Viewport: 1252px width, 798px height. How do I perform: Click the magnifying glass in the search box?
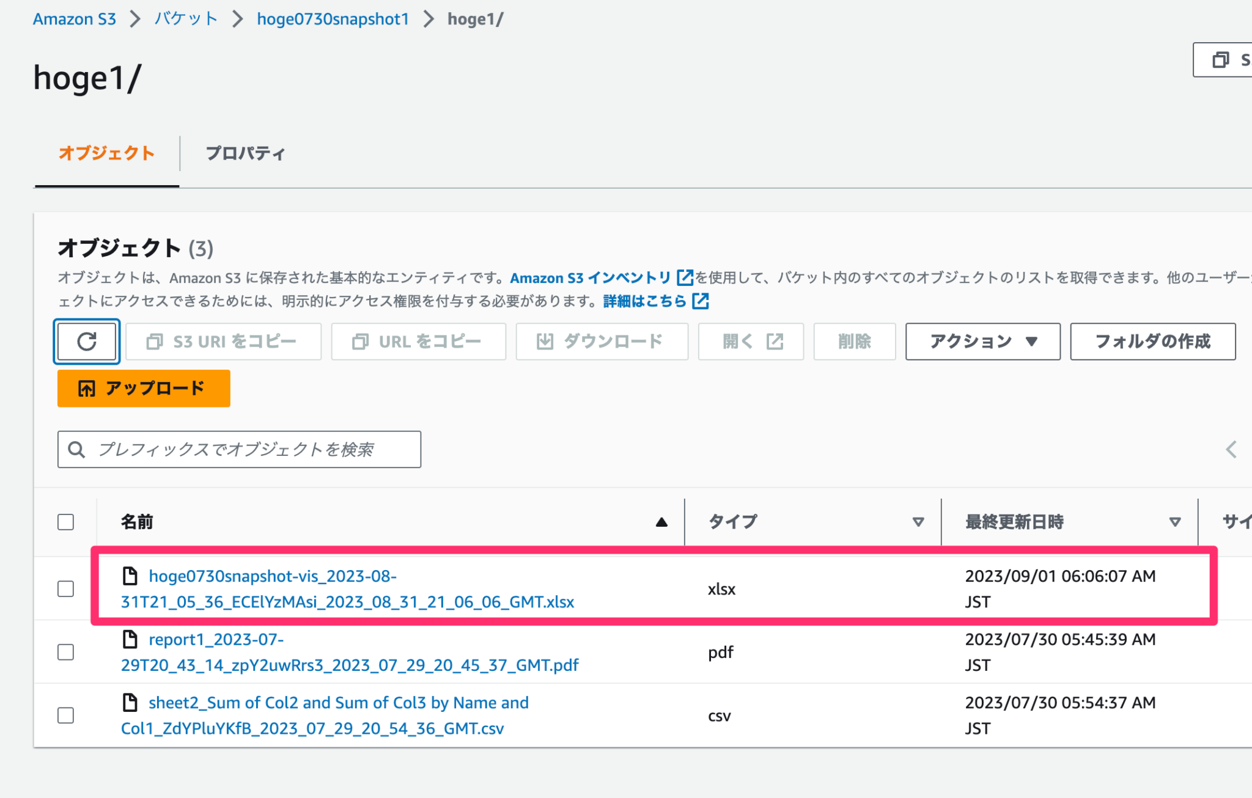tap(76, 449)
